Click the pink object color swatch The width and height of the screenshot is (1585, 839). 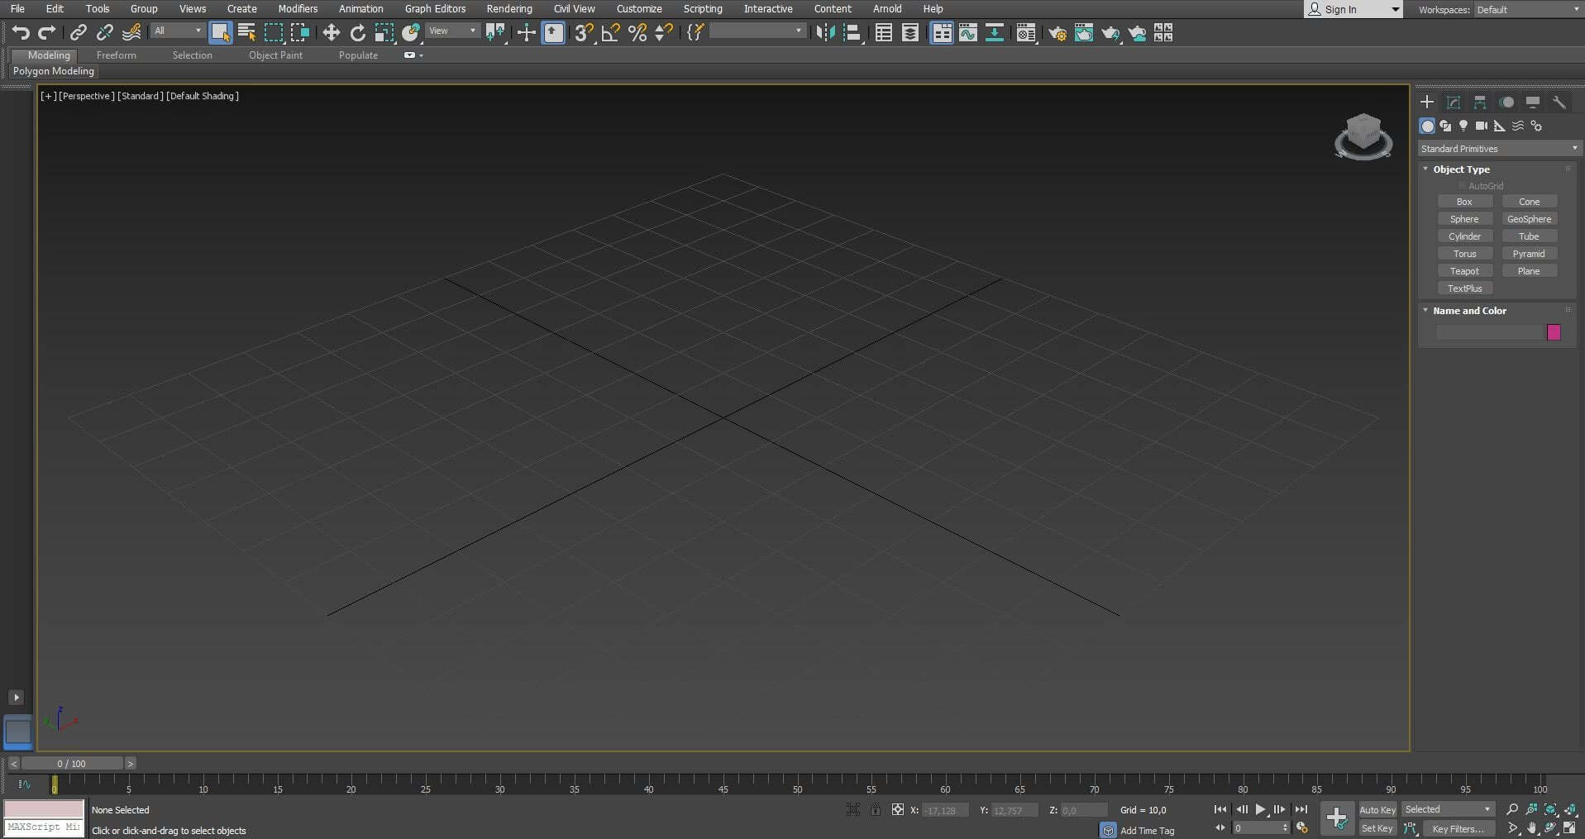tap(1554, 332)
